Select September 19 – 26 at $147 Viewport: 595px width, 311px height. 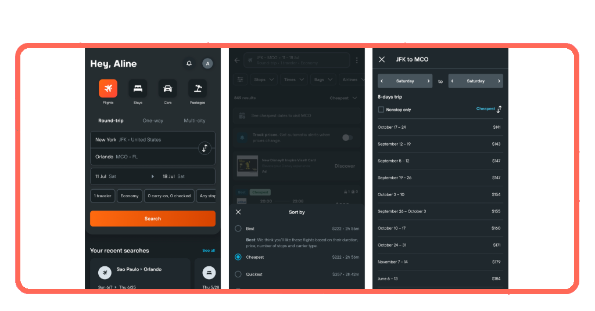[x=439, y=178]
